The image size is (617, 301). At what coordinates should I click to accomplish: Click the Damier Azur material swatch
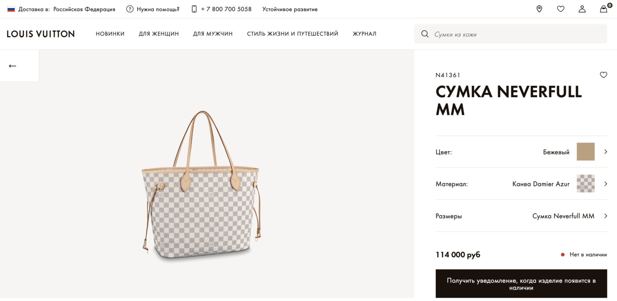point(586,184)
